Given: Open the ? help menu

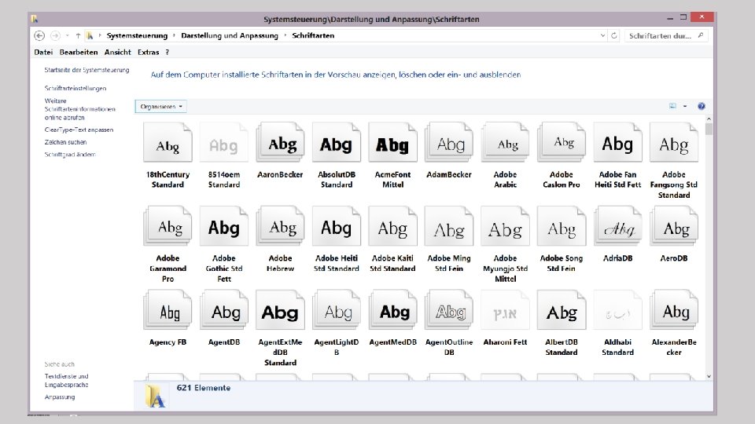Looking at the screenshot, I should pos(167,52).
